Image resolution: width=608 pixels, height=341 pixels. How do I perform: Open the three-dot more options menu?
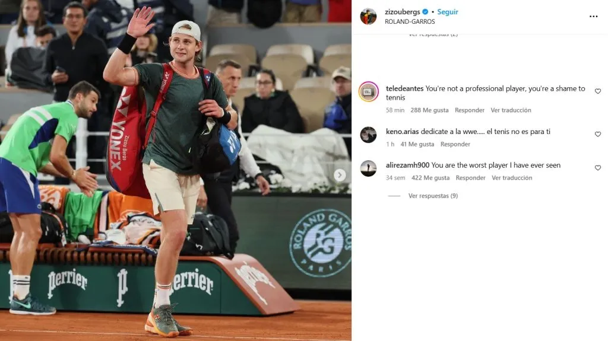593,16
